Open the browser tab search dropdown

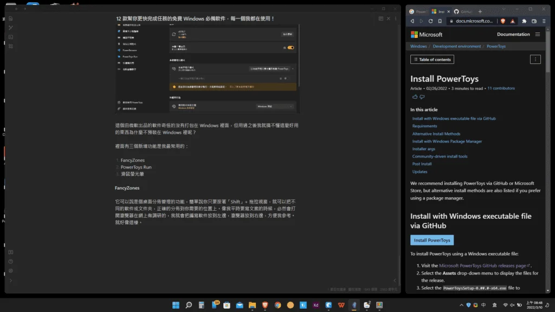(504, 9)
